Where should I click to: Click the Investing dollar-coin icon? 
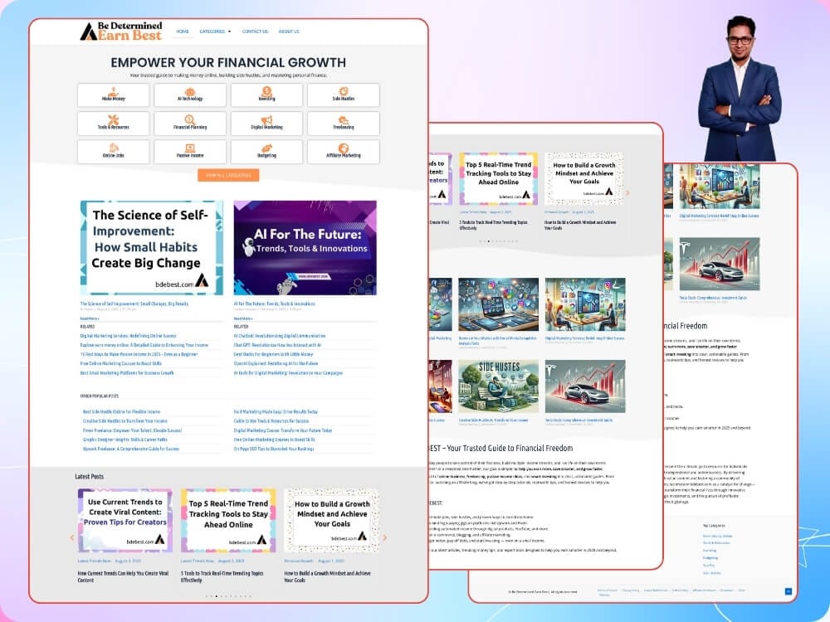267,91
